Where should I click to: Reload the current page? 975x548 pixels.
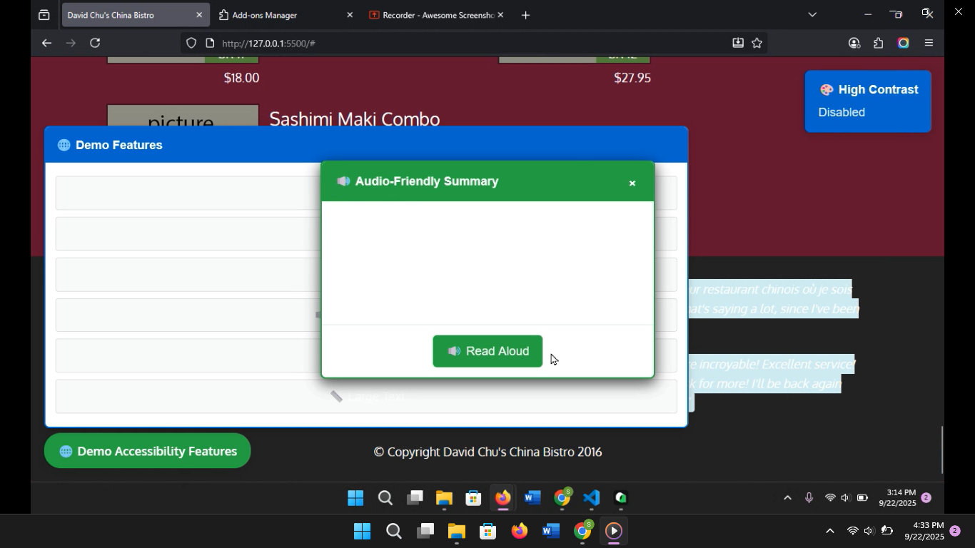tap(95, 44)
